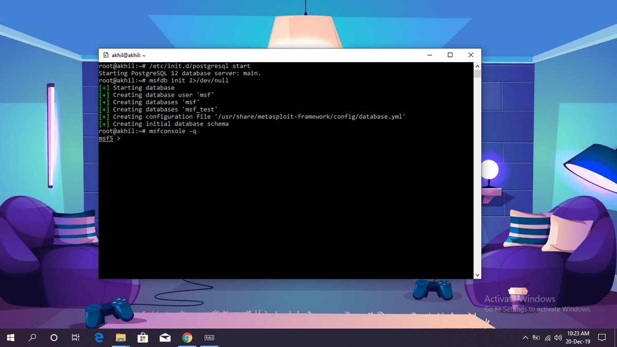Image resolution: width=617 pixels, height=347 pixels.
Task: Open the Windows Start menu
Action: pyautogui.click(x=10, y=338)
